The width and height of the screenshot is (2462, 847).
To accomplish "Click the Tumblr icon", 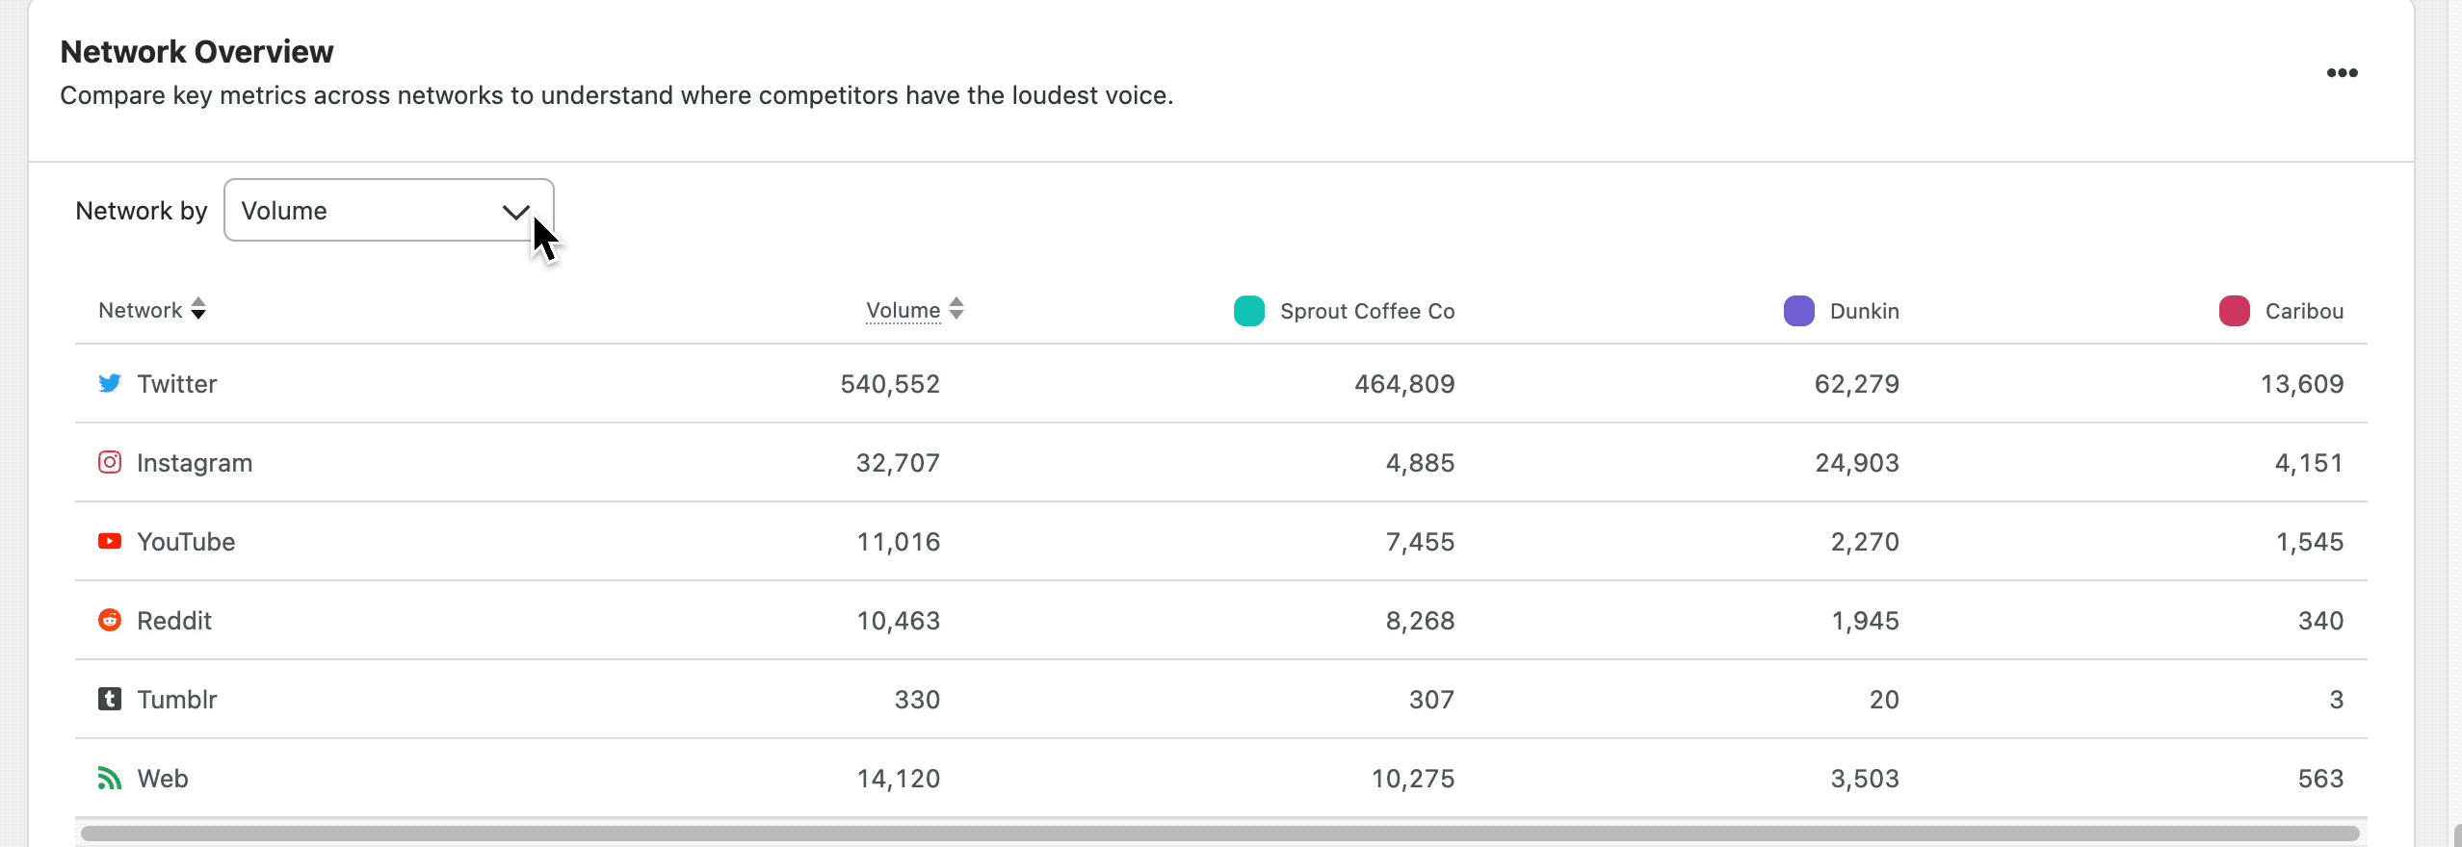I will (110, 699).
